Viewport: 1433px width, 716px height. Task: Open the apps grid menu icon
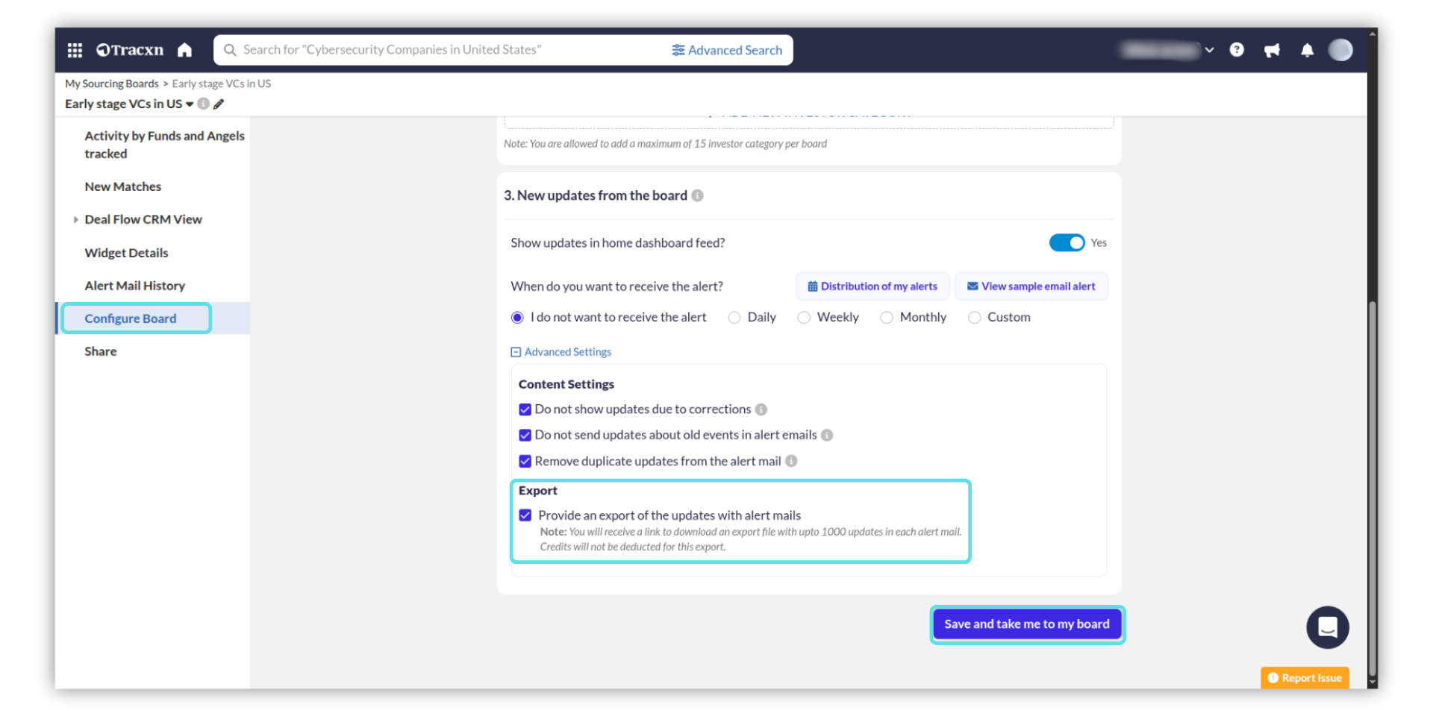(x=75, y=50)
